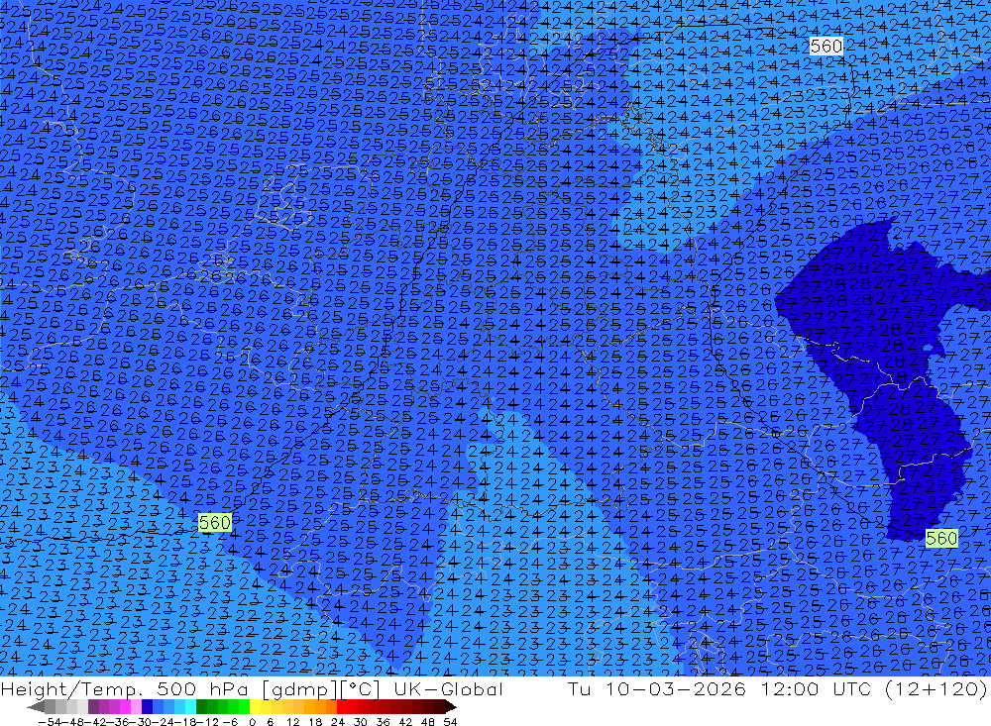Screen dimensions: 991x726
Task: Click the right arrow end of the color bar
Action: pos(451,707)
